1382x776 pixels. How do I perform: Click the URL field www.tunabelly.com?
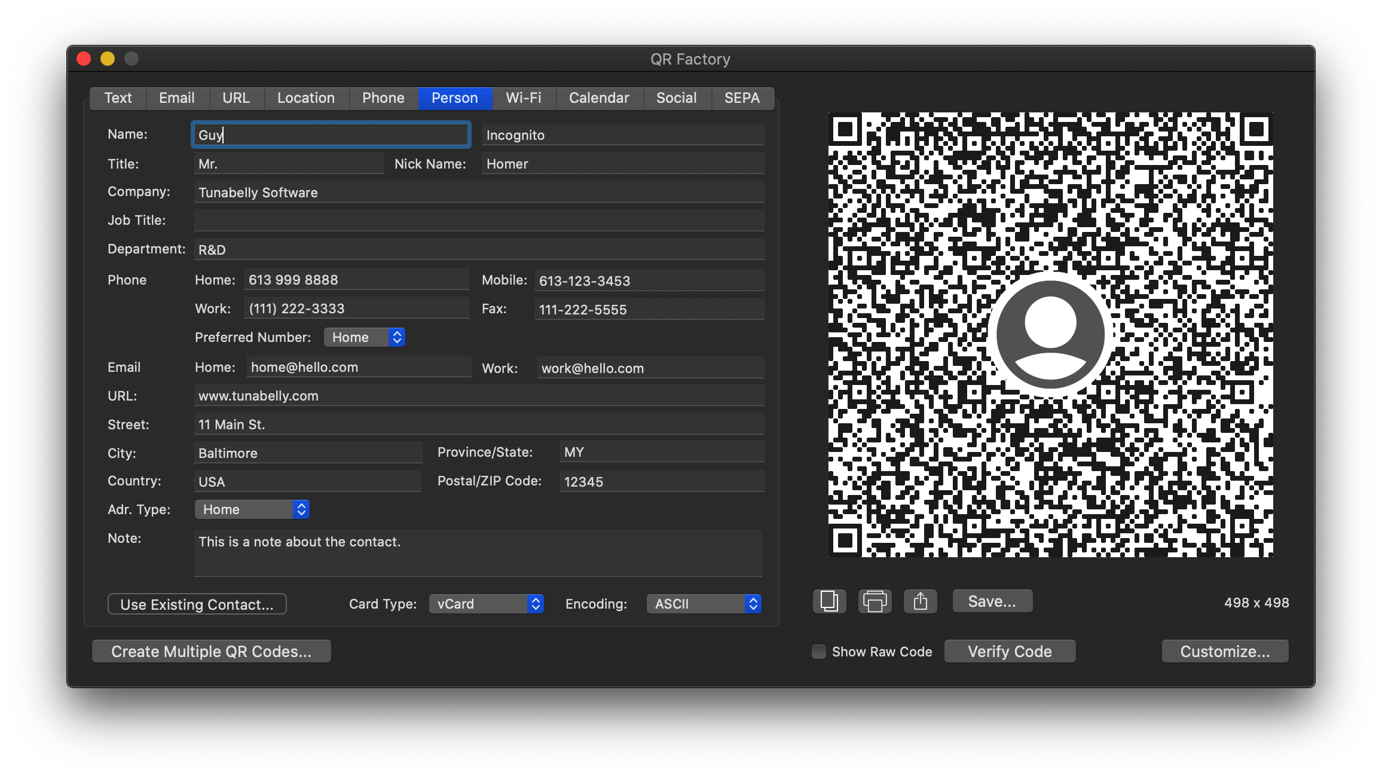(x=479, y=395)
